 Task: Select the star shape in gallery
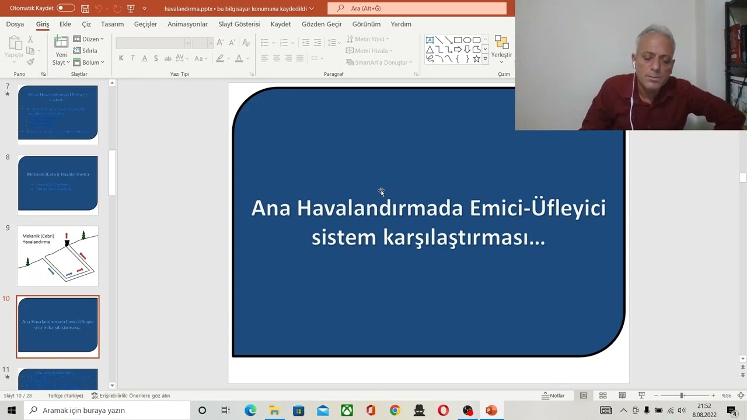click(x=476, y=59)
